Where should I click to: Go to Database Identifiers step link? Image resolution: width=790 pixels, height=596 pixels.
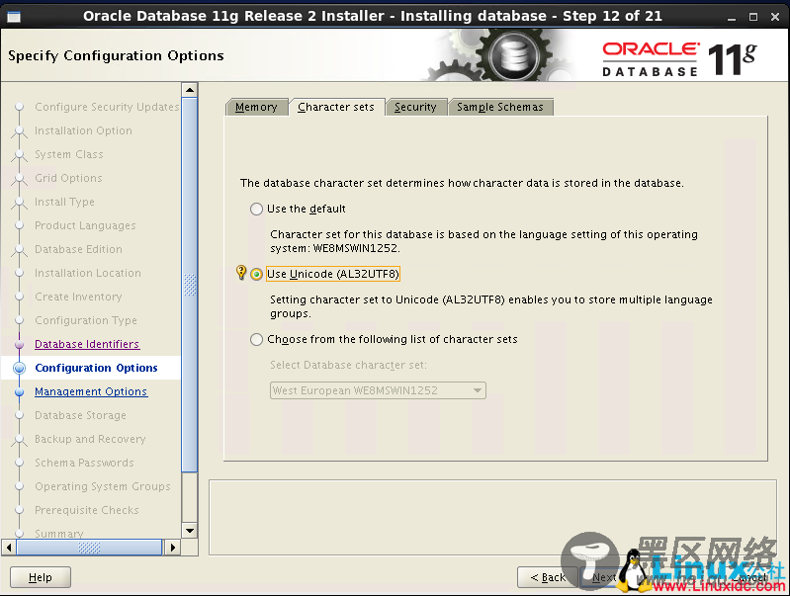click(87, 344)
